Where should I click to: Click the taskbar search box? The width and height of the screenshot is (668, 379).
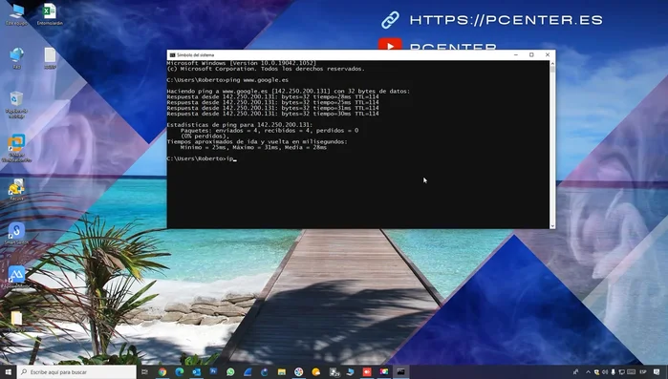[77, 371]
